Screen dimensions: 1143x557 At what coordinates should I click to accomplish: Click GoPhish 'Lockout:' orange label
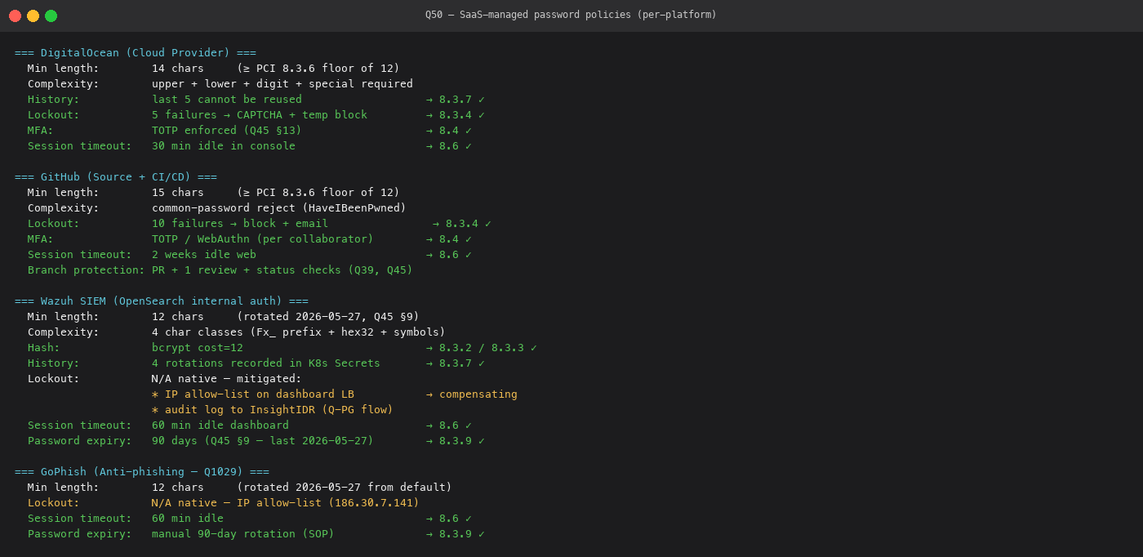[x=54, y=502]
